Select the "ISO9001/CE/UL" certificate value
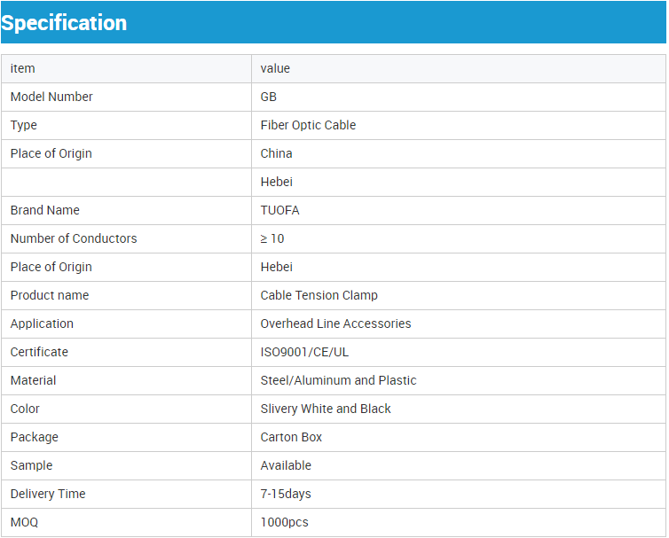The height and width of the screenshot is (538, 669). [x=304, y=352]
